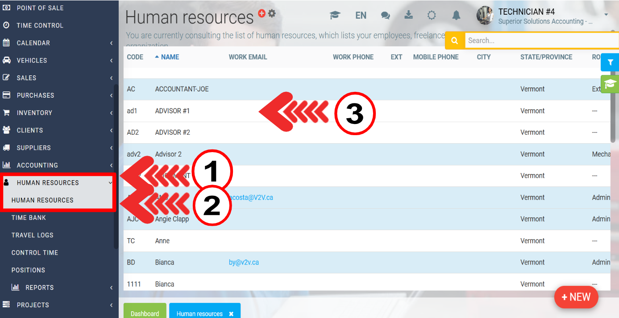The height and width of the screenshot is (318, 619).
Task: Click the red plus icon beside title
Action: (x=262, y=14)
